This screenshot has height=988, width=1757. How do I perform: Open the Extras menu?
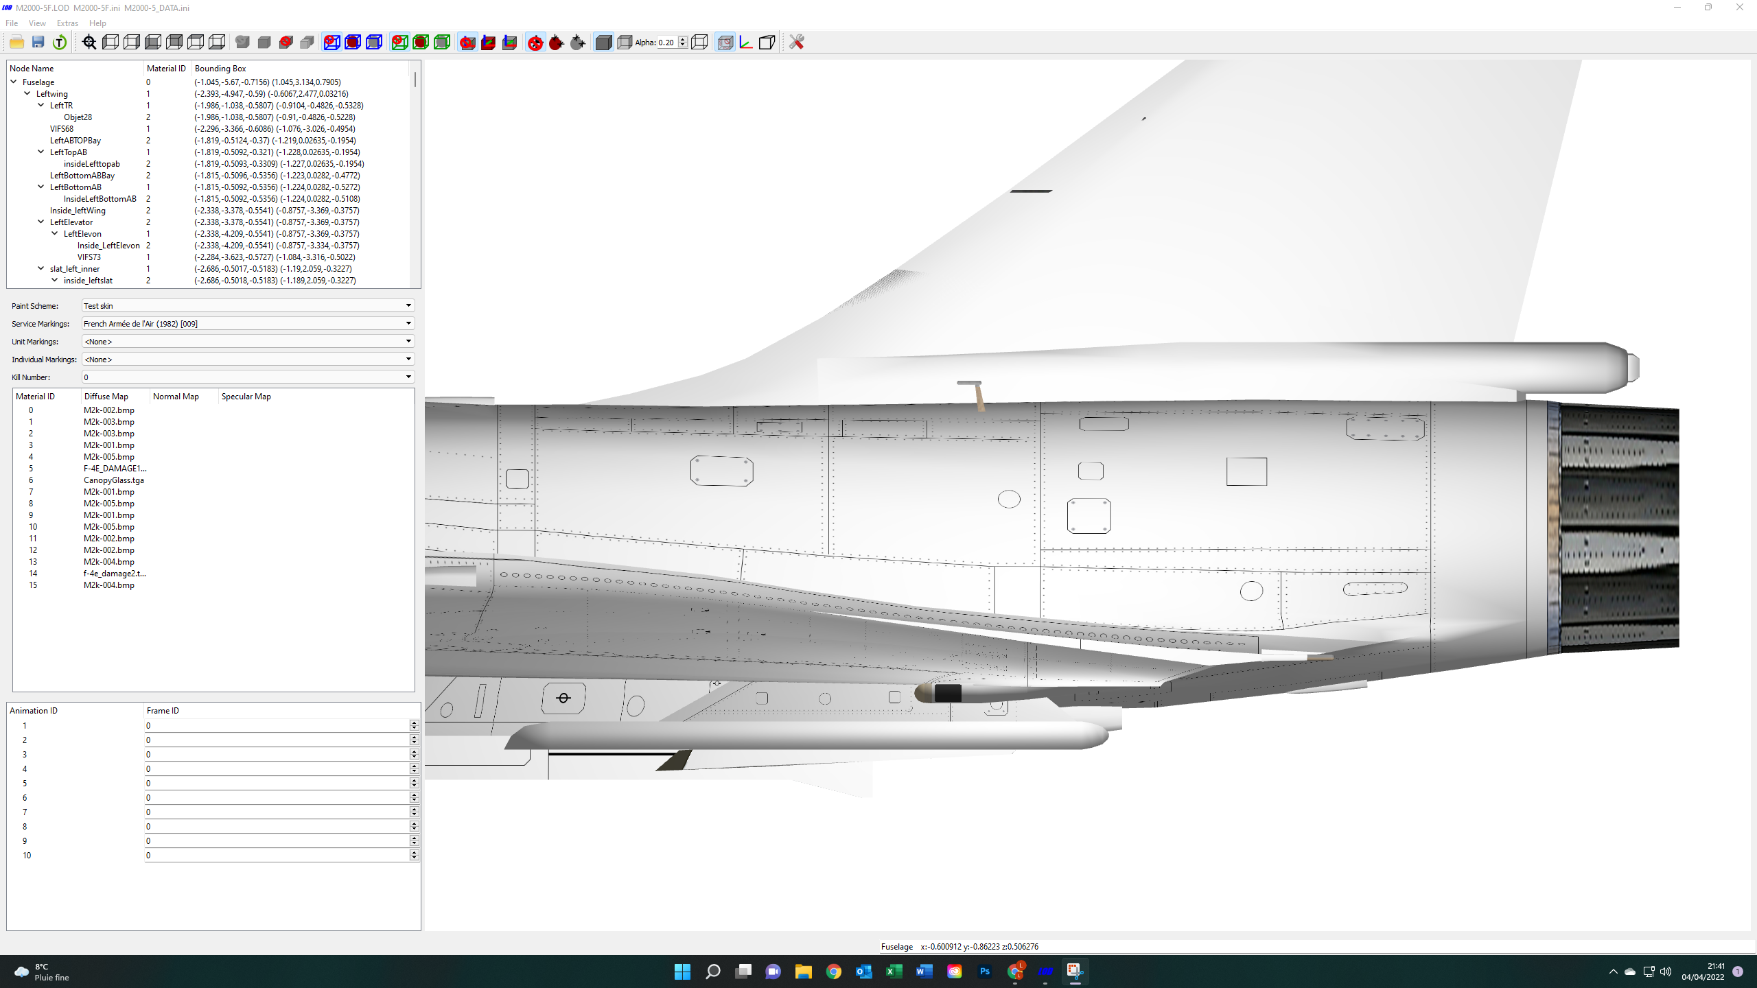(x=67, y=23)
